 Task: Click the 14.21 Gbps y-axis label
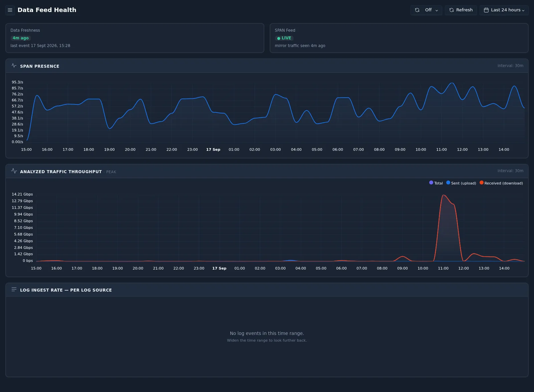(22, 194)
